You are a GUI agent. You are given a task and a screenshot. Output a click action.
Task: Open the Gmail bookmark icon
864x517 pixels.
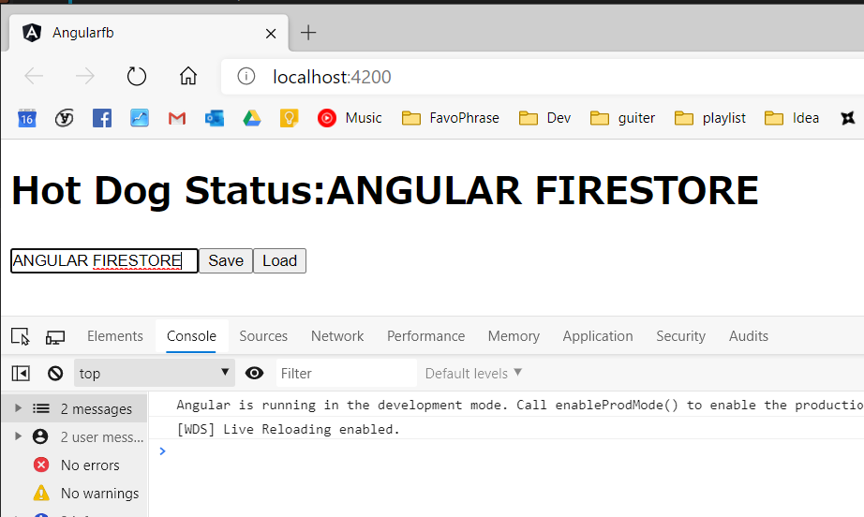pos(177,118)
